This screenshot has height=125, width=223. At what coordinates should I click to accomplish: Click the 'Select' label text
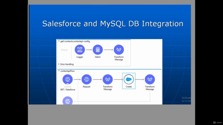[x=98, y=57]
